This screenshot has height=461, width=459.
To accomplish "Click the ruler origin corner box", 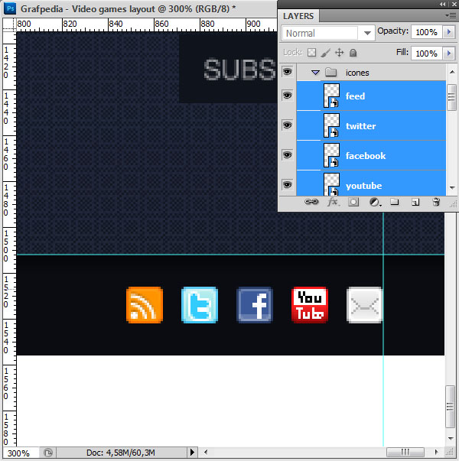I will pyautogui.click(x=9, y=24).
